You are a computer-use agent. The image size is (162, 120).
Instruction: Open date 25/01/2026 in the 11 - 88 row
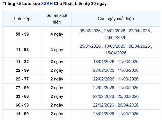click(90, 46)
